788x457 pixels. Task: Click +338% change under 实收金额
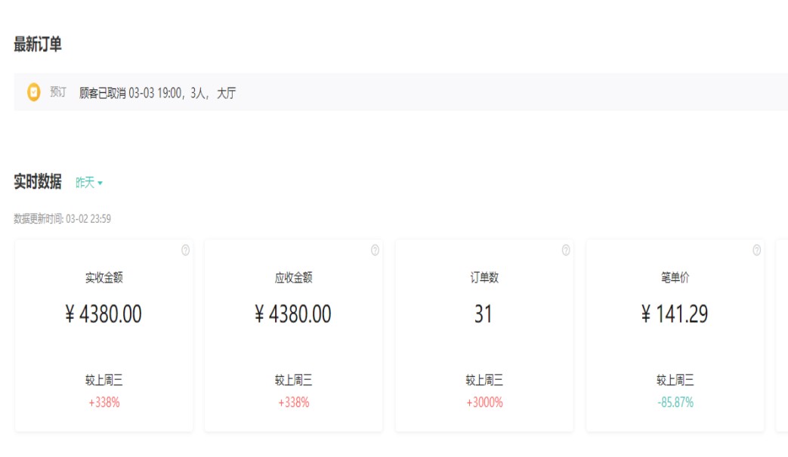pos(104,403)
